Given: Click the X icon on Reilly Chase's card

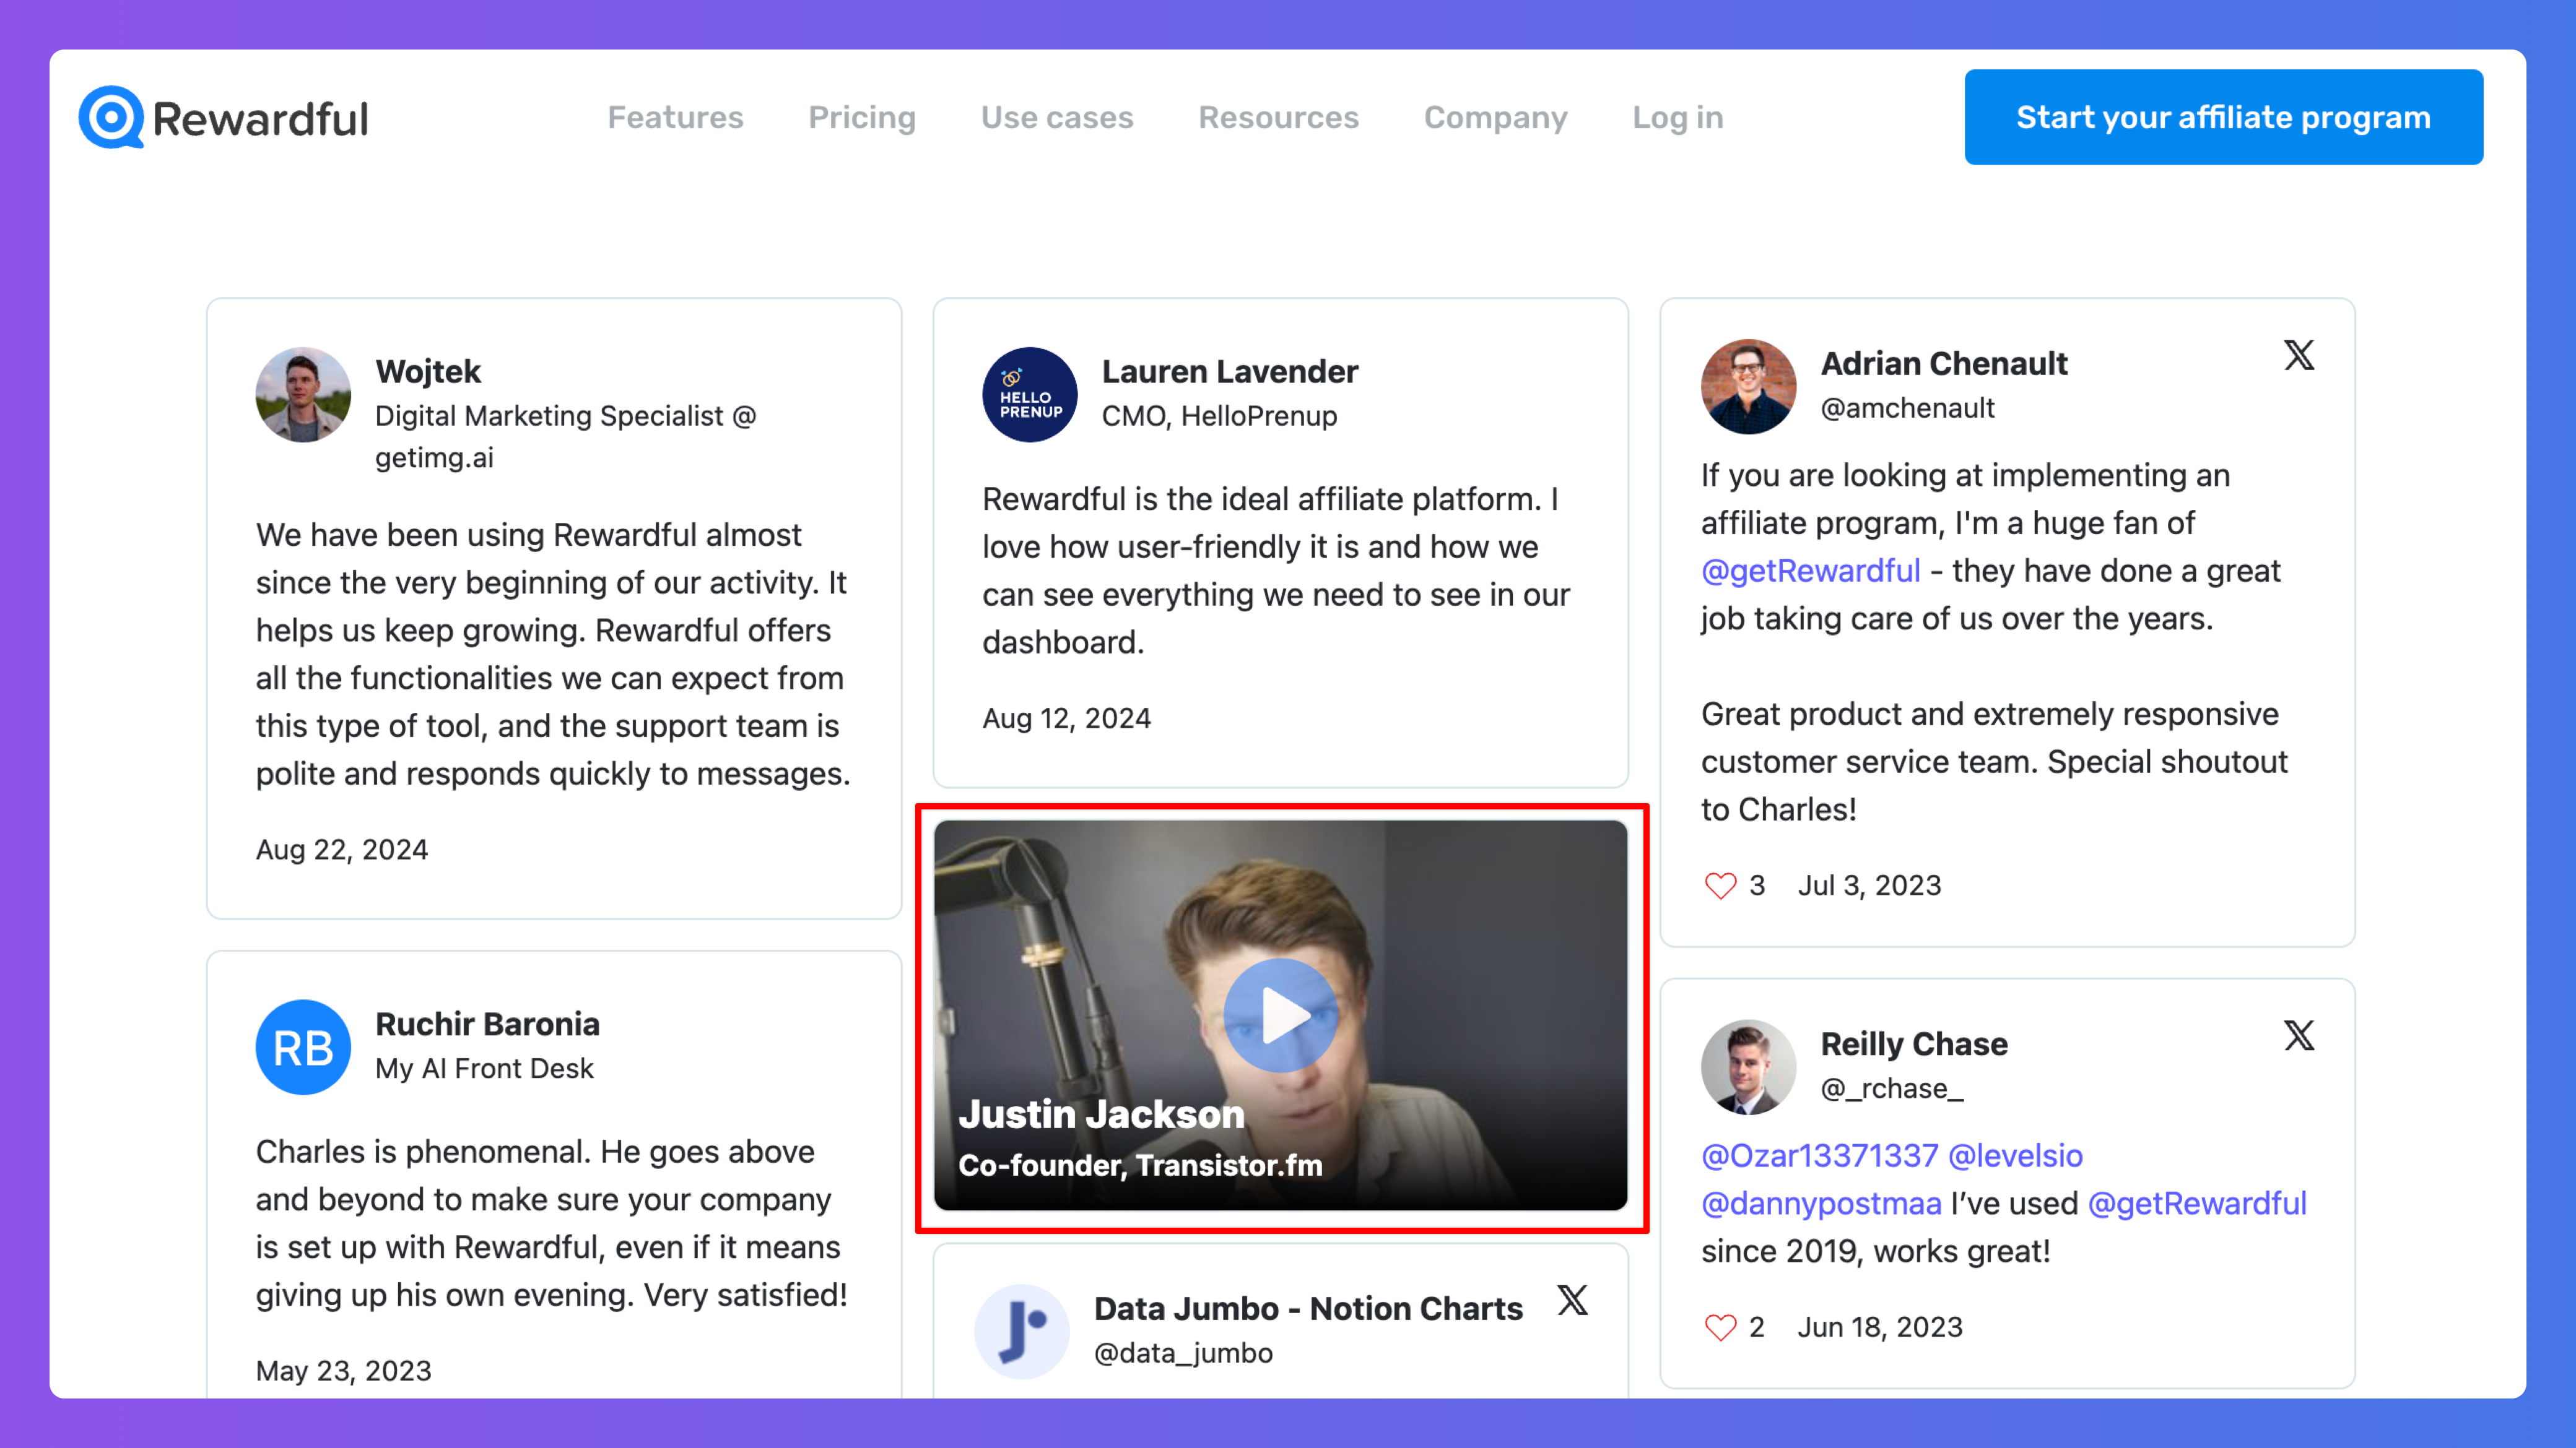Looking at the screenshot, I should pyautogui.click(x=2298, y=1035).
